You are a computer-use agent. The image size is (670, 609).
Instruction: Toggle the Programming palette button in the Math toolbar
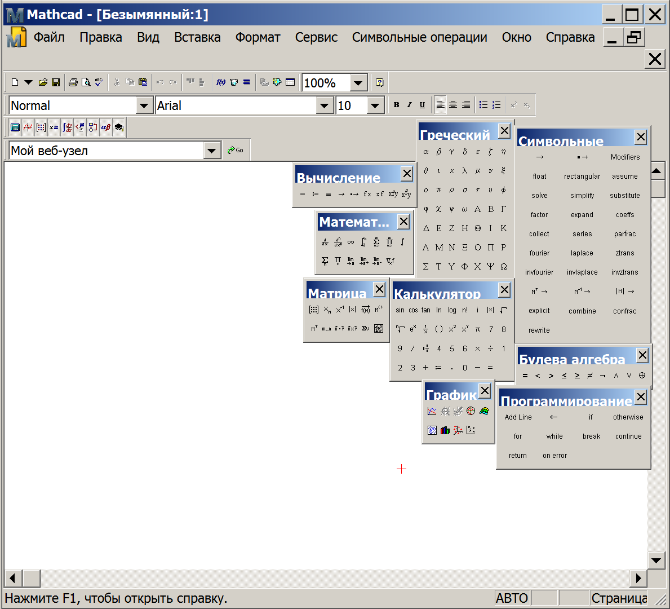(93, 127)
